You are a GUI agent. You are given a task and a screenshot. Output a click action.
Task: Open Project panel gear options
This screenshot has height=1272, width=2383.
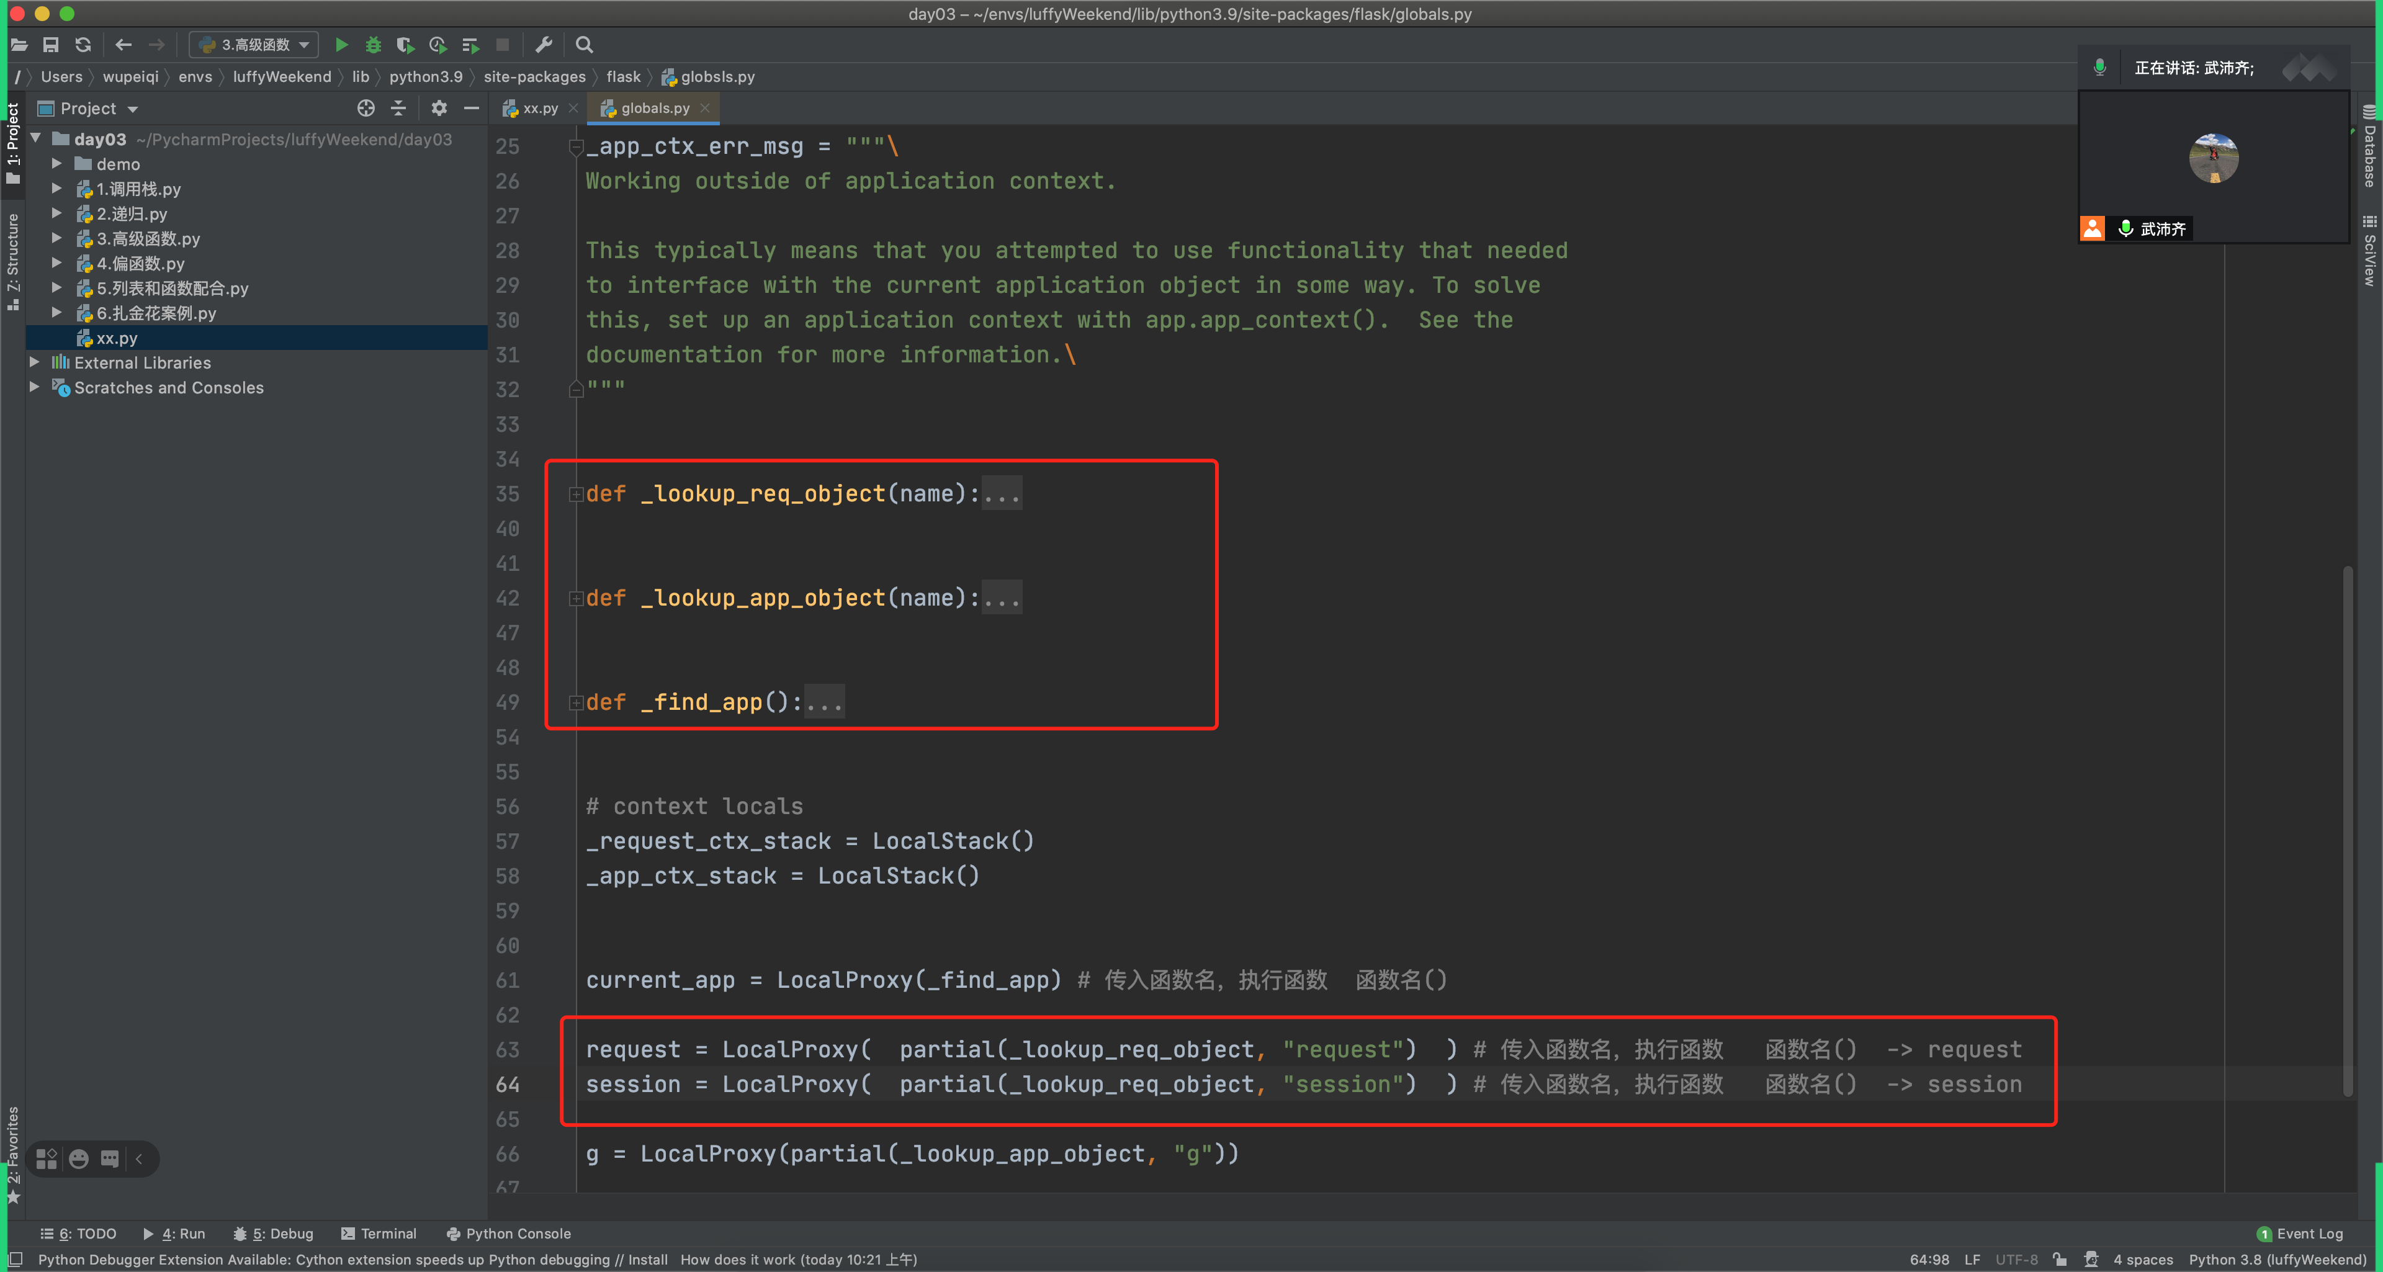point(439,108)
